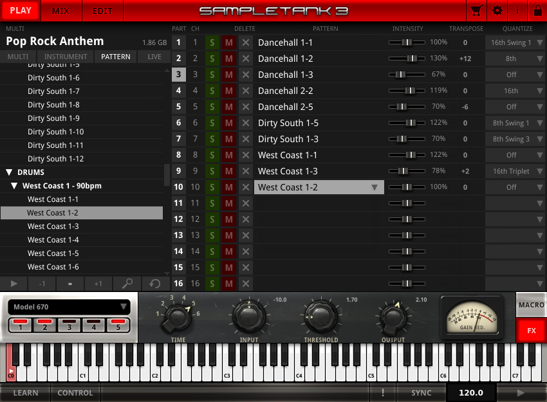Screen dimensions: 547x402
Task: Select part number 3
Action: click(179, 75)
